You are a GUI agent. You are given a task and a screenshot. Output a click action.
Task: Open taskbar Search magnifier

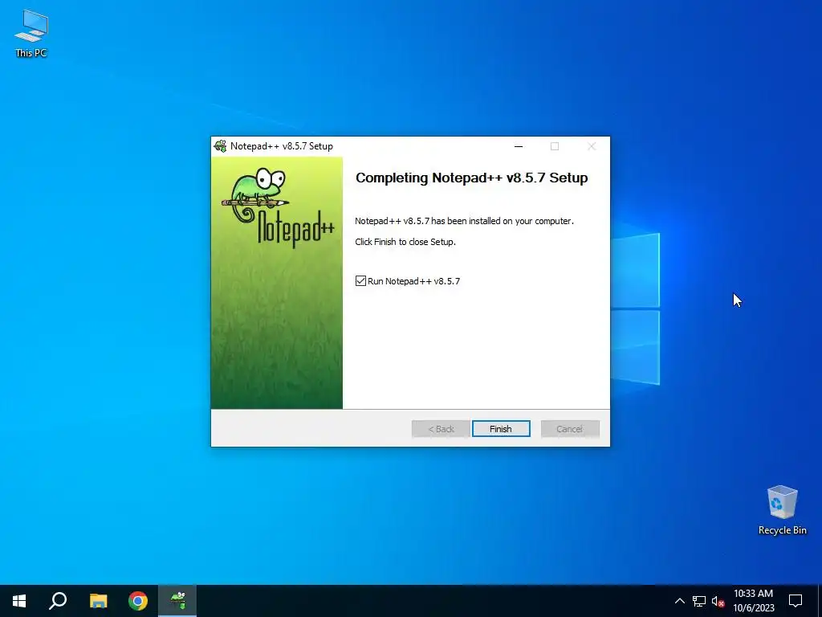58,601
